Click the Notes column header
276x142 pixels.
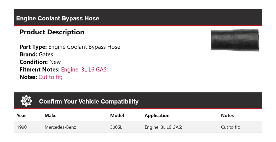click(227, 116)
